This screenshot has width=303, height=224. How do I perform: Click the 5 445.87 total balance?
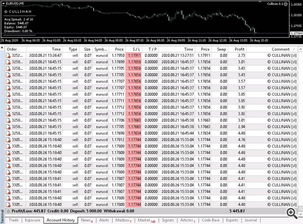click(237, 211)
